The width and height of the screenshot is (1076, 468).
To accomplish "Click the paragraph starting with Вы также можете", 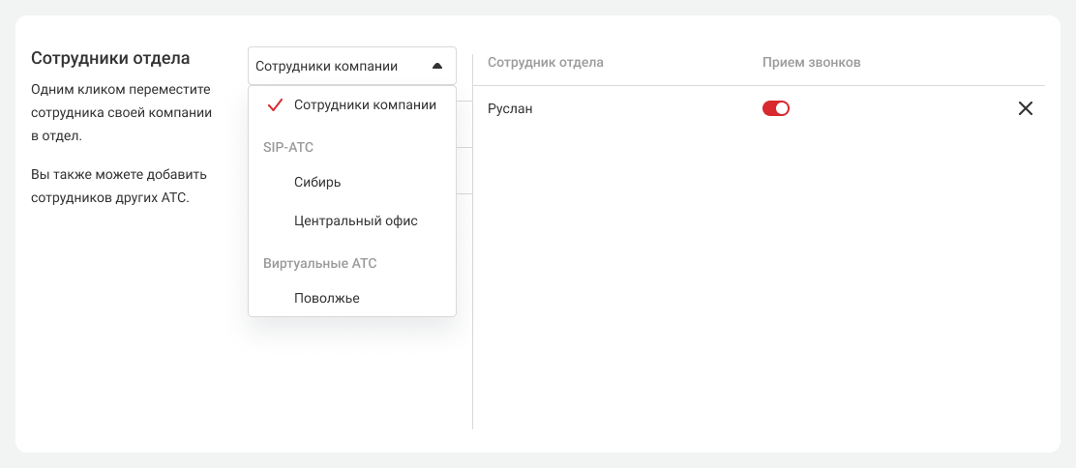I will (119, 187).
